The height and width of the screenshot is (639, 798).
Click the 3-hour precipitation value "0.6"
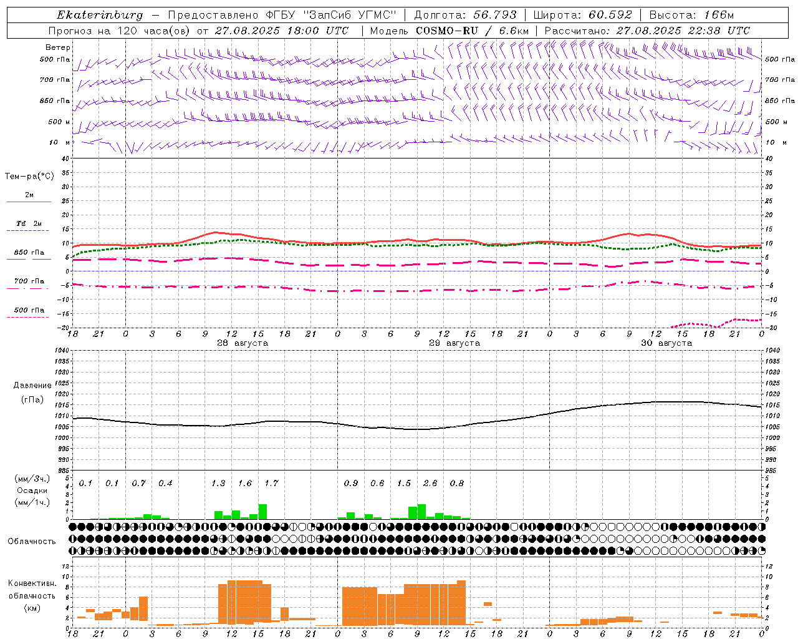click(x=377, y=483)
